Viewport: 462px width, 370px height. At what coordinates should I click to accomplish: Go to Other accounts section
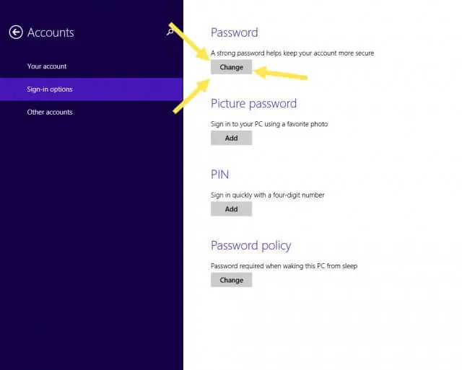click(x=50, y=112)
